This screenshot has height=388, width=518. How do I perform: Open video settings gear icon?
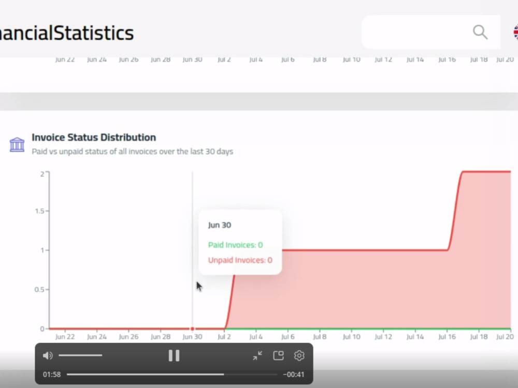(299, 356)
